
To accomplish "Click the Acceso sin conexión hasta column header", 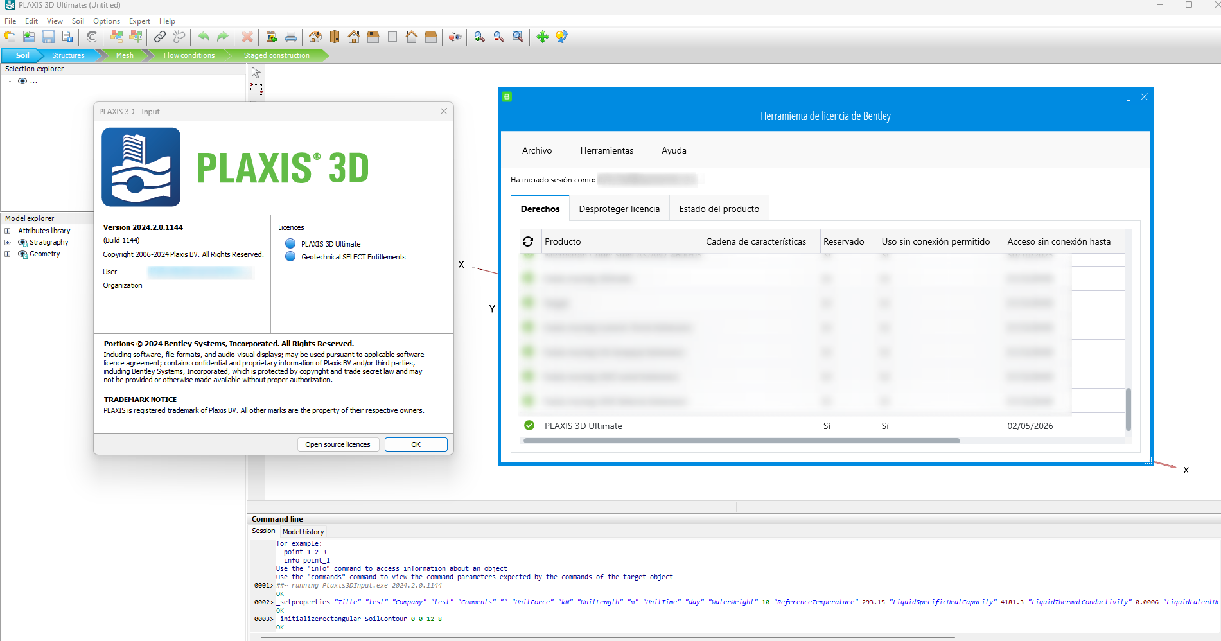I will point(1064,241).
